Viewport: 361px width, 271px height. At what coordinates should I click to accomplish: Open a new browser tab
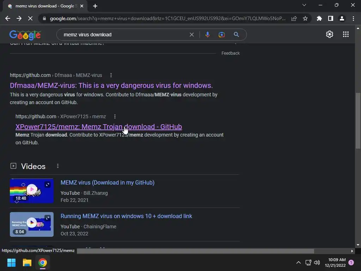point(95,6)
